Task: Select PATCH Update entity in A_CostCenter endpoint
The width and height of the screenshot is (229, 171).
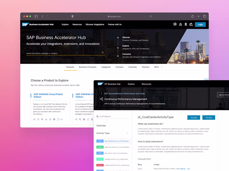Action: (113, 159)
